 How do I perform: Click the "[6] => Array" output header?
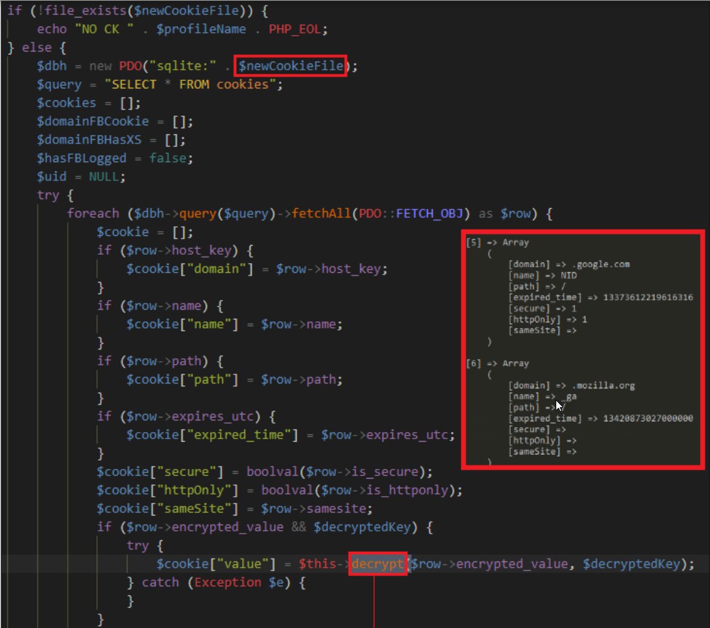click(x=497, y=364)
